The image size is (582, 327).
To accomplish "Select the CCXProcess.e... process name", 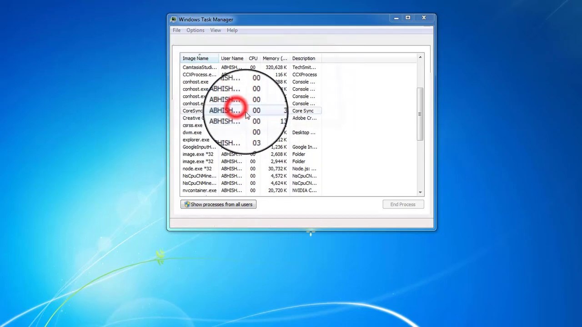I will coord(199,74).
